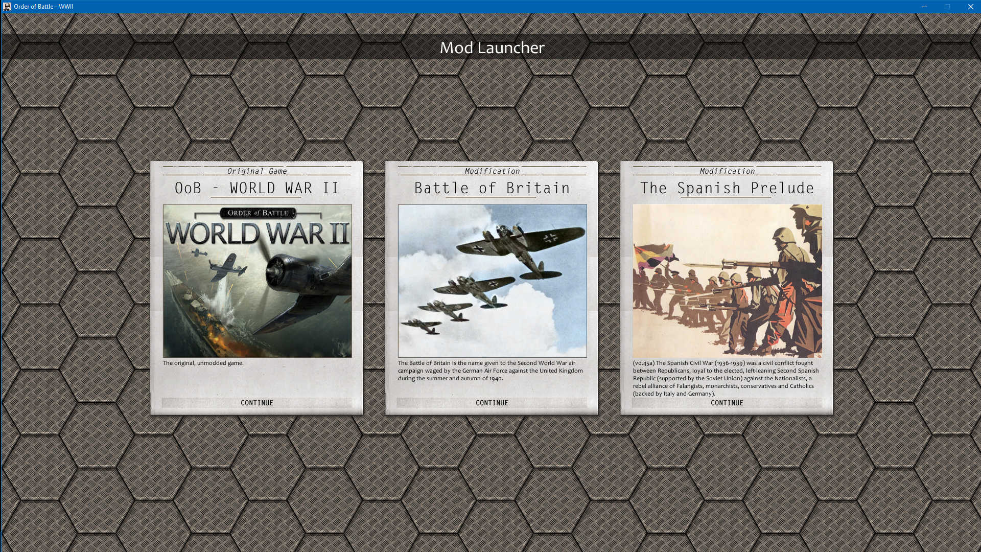981x552 pixels.
Task: Click "The original, unmodded game." description
Action: click(203, 363)
